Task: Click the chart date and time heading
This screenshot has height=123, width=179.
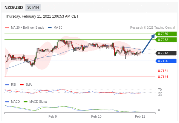Action: [42, 16]
